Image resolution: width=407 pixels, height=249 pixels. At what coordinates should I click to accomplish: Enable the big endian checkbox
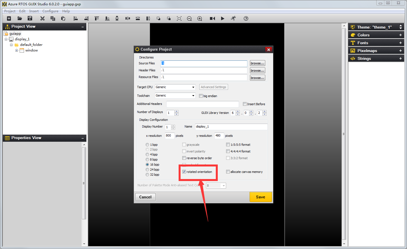tap(201, 96)
